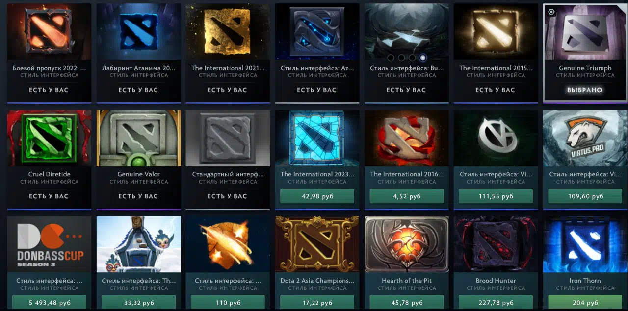628x311 pixels.
Task: Click the 204 руб Iron Thorn button
Action: [585, 303]
